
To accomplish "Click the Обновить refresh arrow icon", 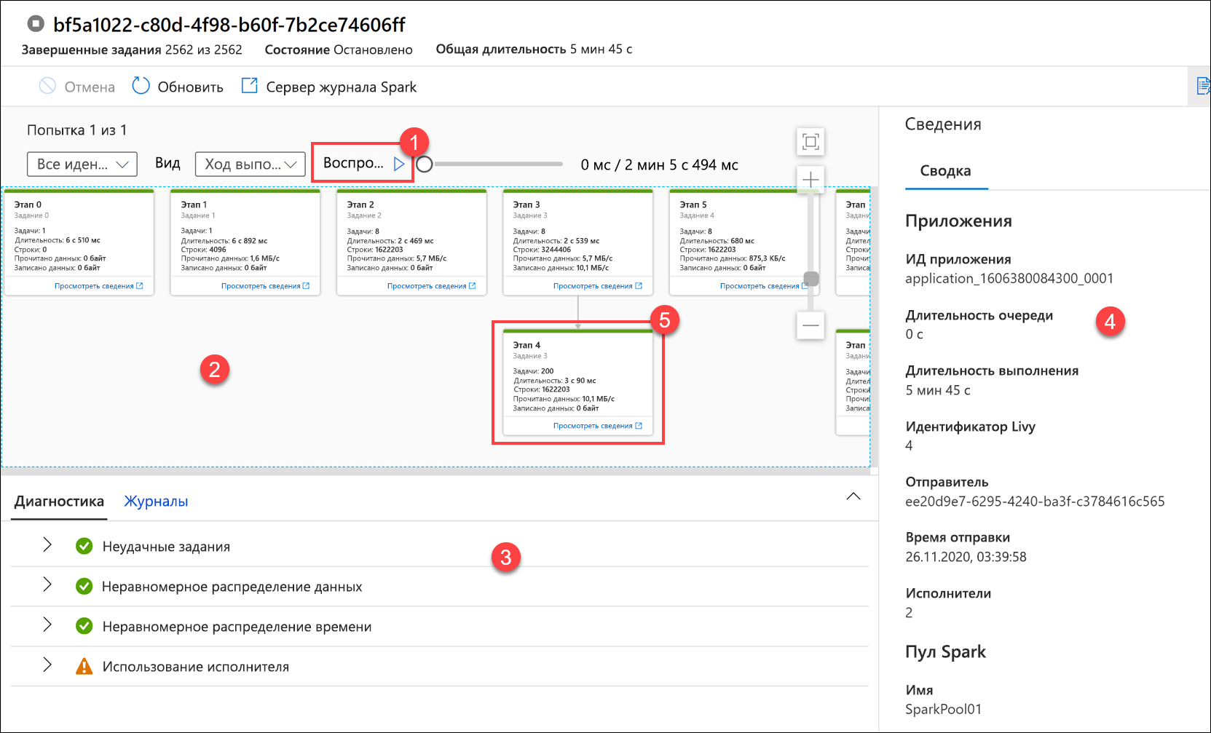I will coord(141,86).
